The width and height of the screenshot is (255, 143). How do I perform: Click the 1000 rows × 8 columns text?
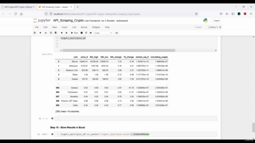67,112
